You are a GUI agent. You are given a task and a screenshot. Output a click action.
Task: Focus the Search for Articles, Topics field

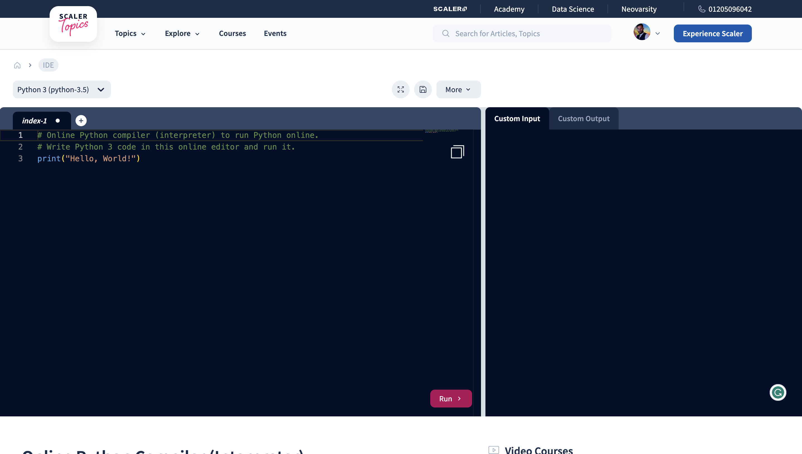click(x=522, y=33)
